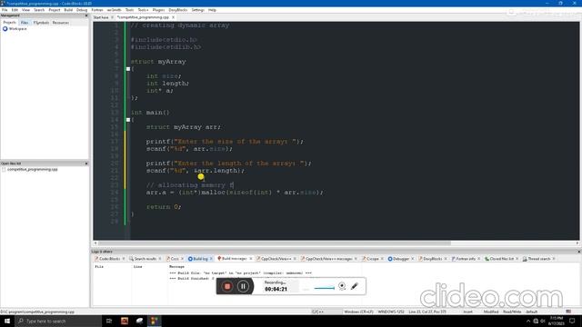Pause the screen recording

(x=243, y=286)
